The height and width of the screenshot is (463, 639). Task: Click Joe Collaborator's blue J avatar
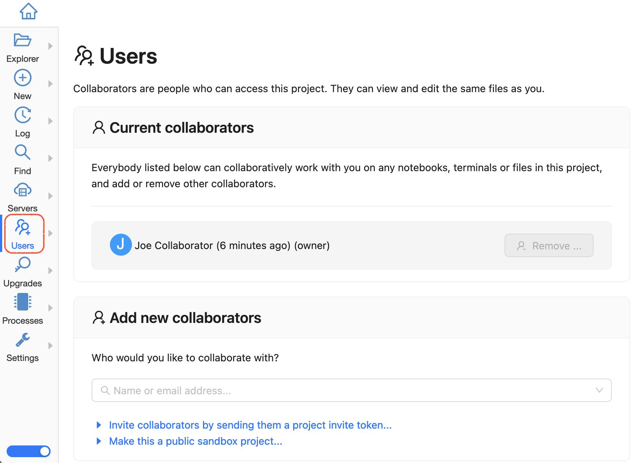pyautogui.click(x=121, y=245)
